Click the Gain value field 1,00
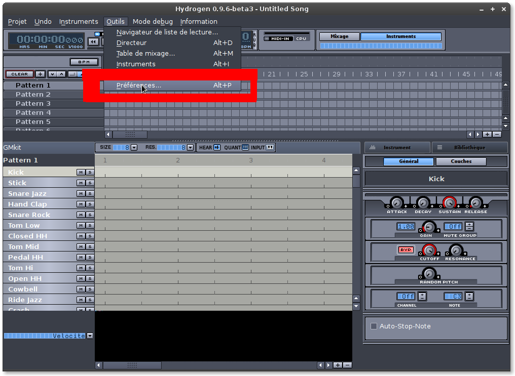The image size is (515, 376). click(x=406, y=227)
